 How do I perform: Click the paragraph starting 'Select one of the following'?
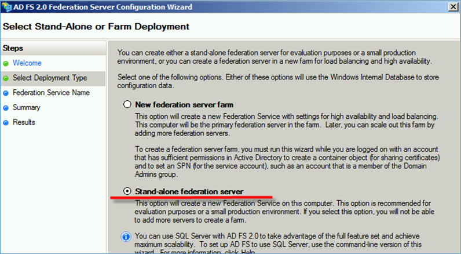278,81
